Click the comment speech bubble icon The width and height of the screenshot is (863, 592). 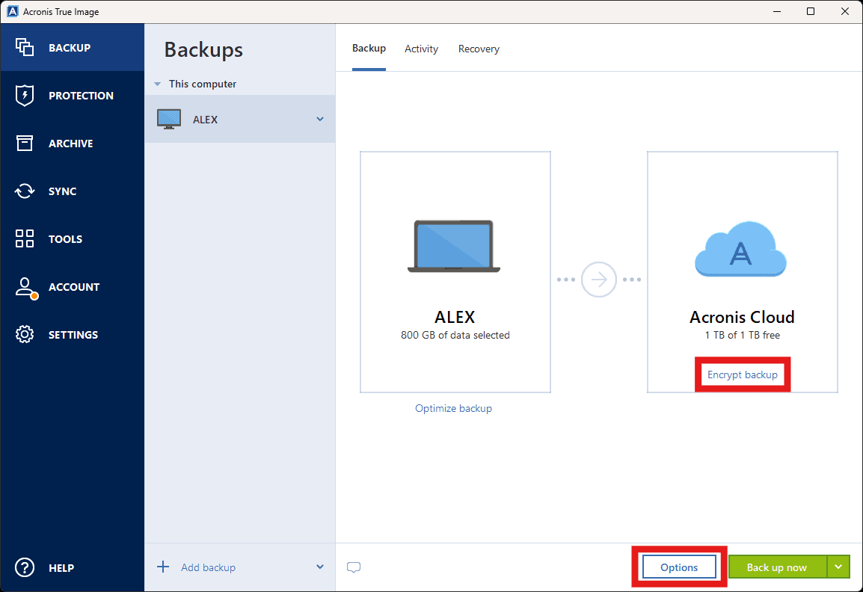[354, 567]
